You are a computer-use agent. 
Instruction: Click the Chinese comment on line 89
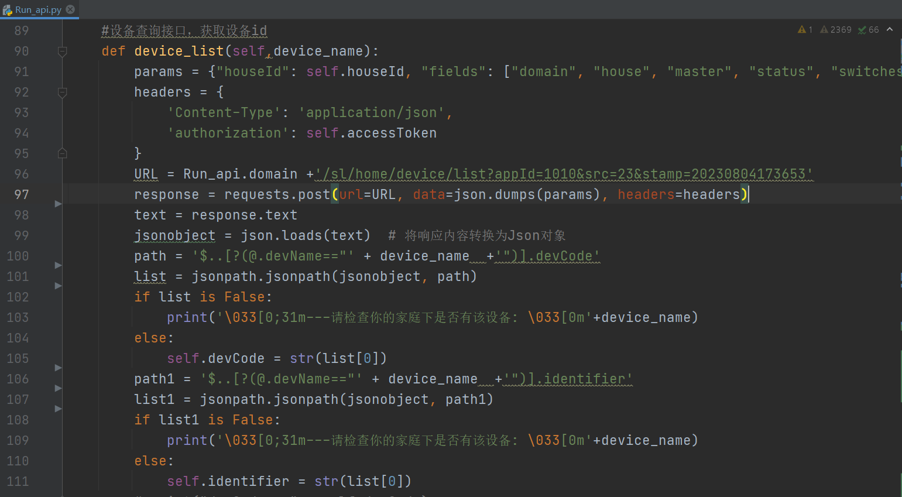tap(184, 30)
